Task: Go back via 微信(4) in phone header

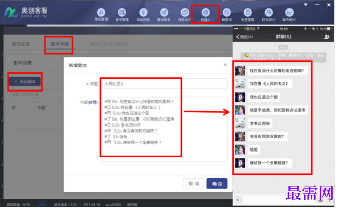Action: [245, 37]
